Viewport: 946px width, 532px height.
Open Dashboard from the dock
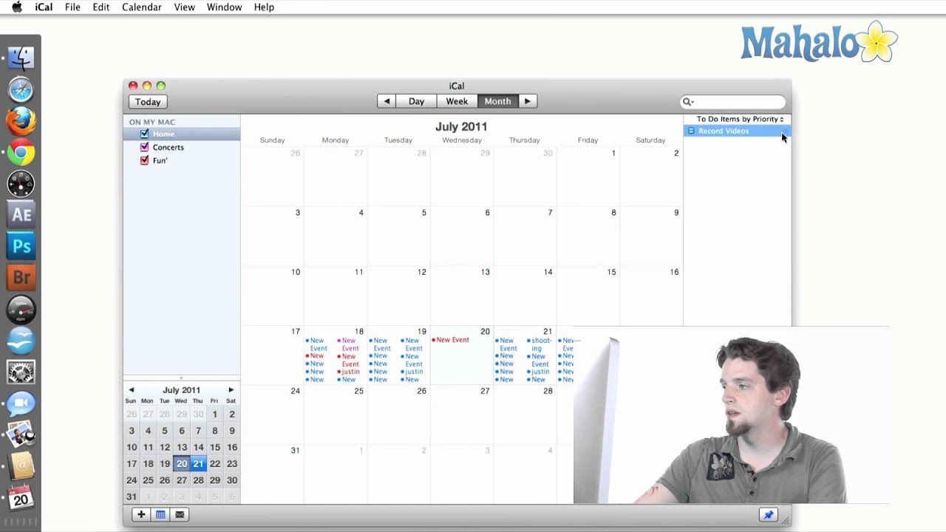[x=21, y=184]
